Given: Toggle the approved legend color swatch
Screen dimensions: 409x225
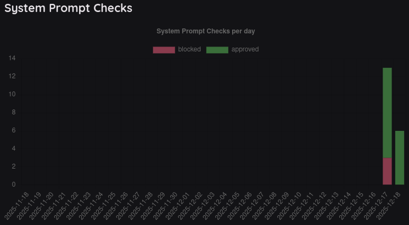Looking at the screenshot, I should point(217,50).
